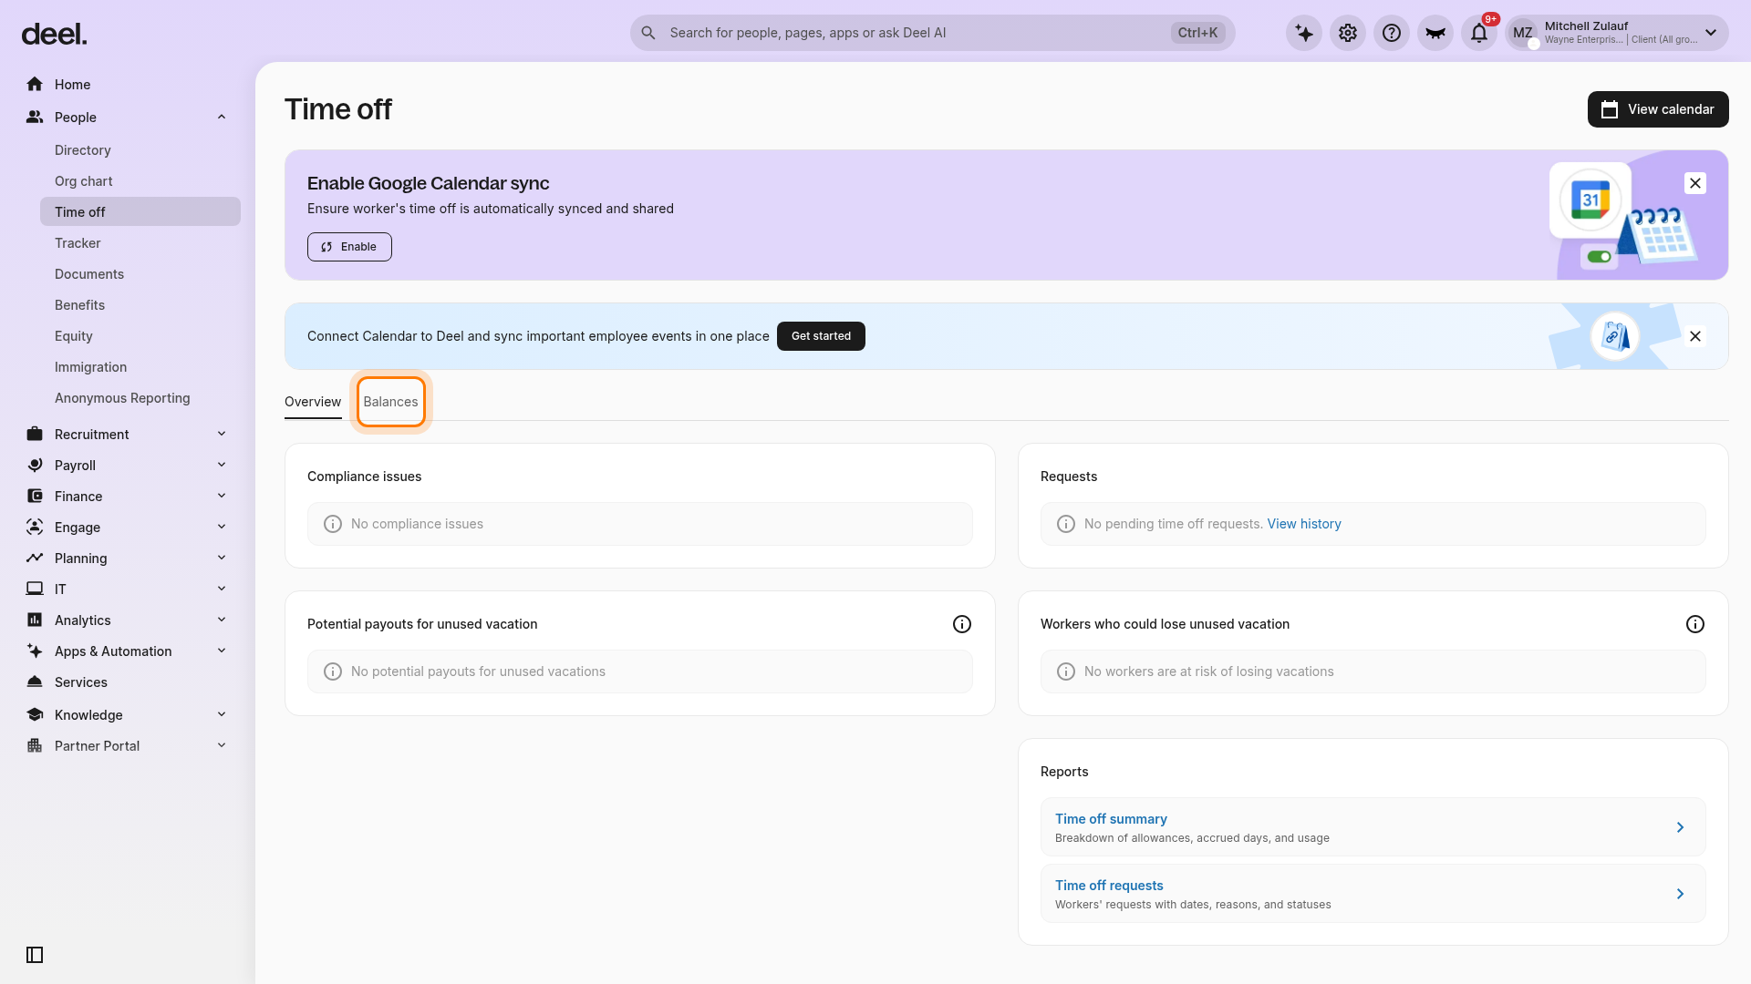Click the Payroll icon
Screen dimensions: 1751x984
click(x=35, y=465)
